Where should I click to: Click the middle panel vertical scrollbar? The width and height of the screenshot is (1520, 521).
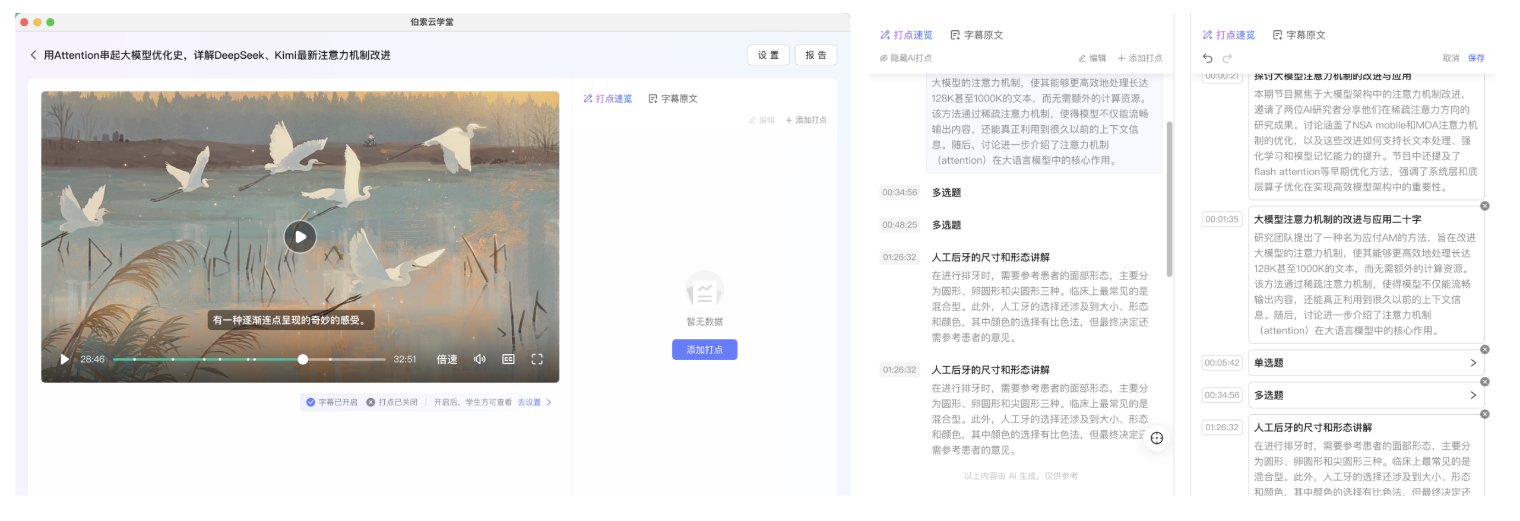tap(1169, 199)
